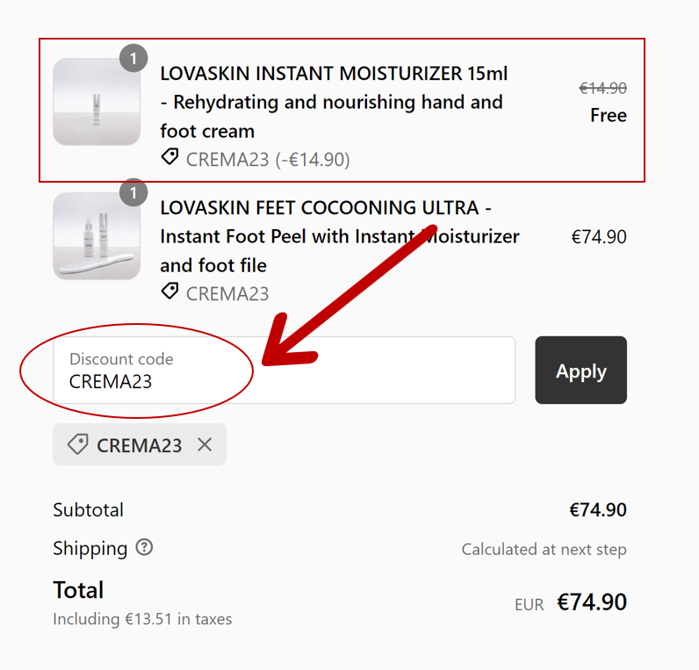
Task: Click tag icon under Feet Cocooning Ultra
Action: (x=169, y=292)
